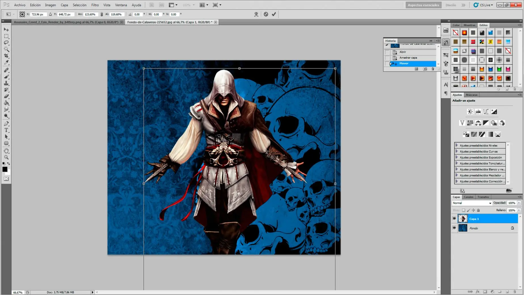Switch to the Máscaras tab
Image resolution: width=524 pixels, height=295 pixels.
tap(472, 95)
